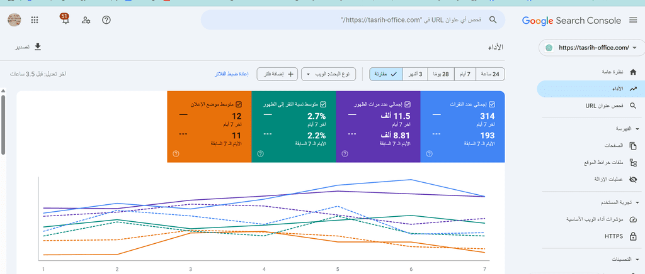645x274 pixels.
Task: Click the export download icon
Action: [x=38, y=47]
